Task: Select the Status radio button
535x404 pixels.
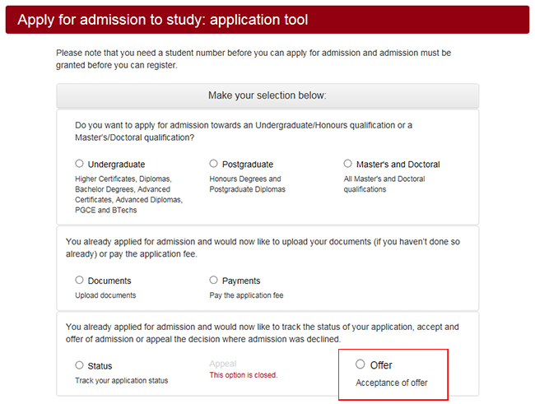Action: coord(80,365)
